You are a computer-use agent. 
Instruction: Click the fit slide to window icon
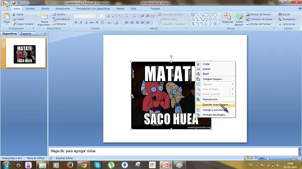299,158
